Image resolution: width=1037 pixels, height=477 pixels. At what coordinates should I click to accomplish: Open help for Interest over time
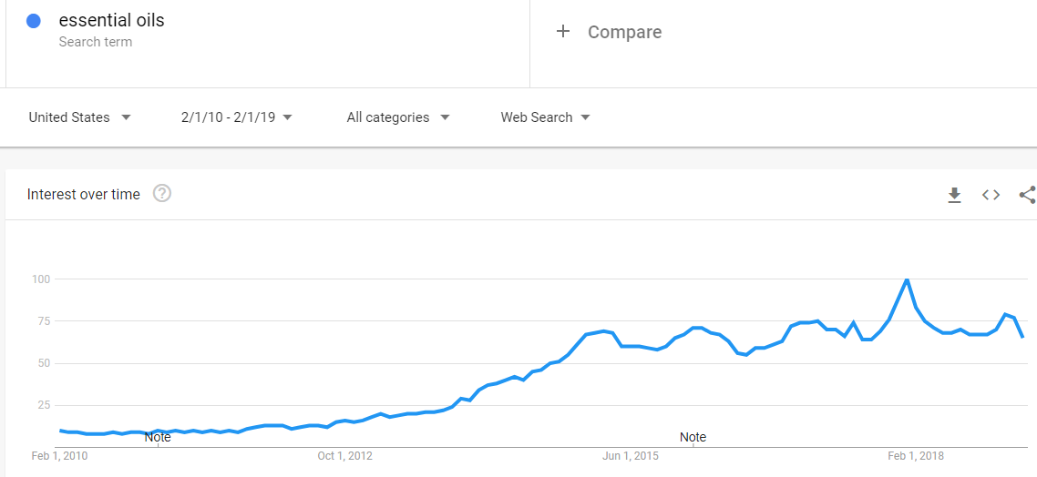click(x=162, y=194)
